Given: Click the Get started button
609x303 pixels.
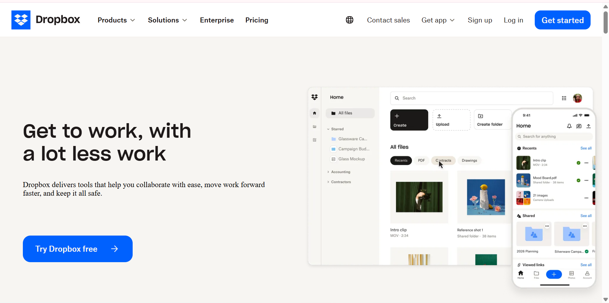Looking at the screenshot, I should click(563, 20).
